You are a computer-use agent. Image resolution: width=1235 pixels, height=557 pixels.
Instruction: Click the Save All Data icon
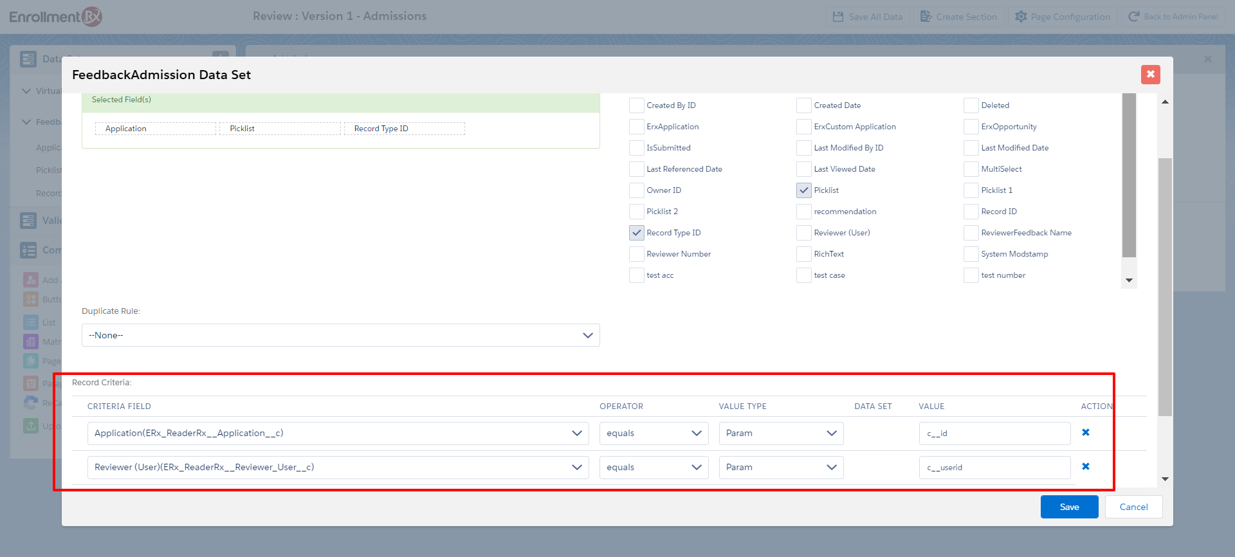click(x=838, y=17)
